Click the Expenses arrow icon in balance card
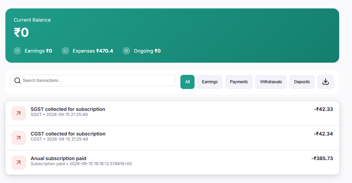The height and width of the screenshot is (183, 352). (x=65, y=51)
